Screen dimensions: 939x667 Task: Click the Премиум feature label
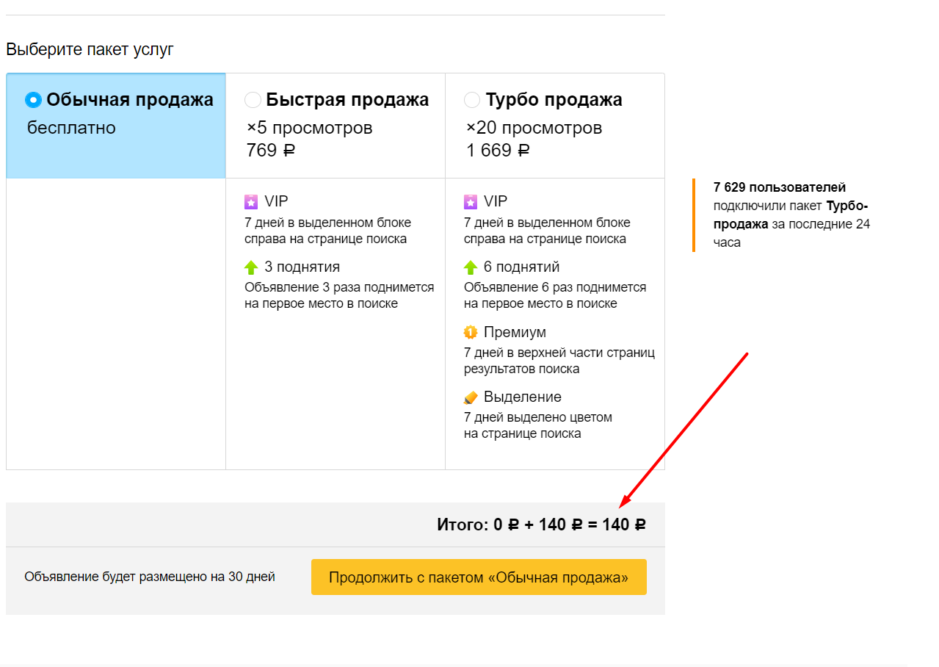[x=515, y=333]
